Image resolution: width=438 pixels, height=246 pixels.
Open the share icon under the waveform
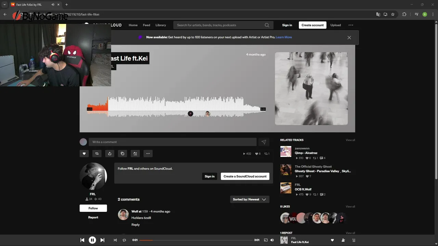[109, 153]
